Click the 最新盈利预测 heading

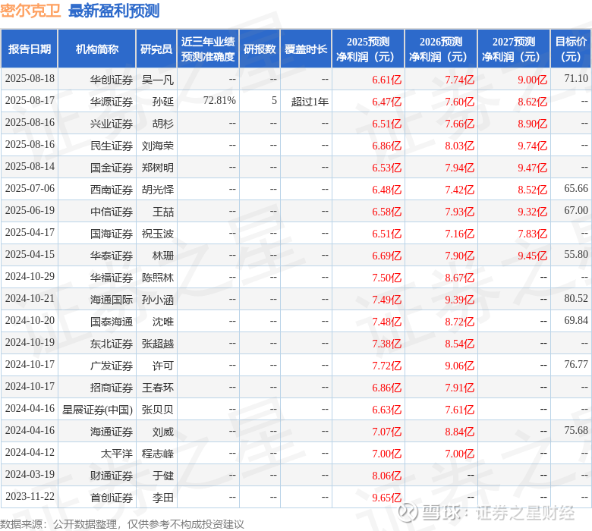pos(114,11)
